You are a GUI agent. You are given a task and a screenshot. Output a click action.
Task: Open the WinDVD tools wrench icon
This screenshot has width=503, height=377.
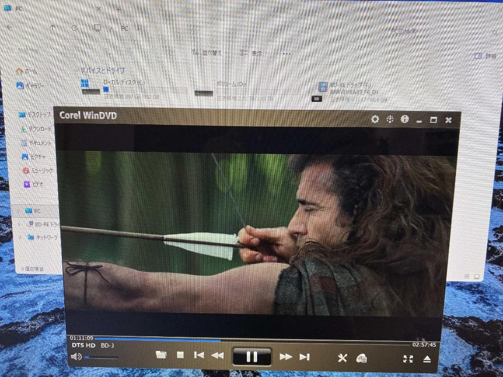pyautogui.click(x=342, y=357)
